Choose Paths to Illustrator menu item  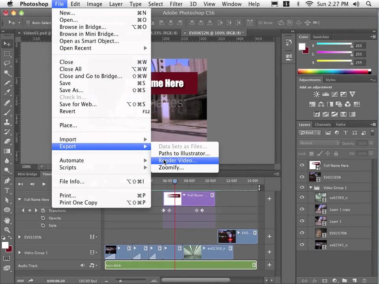[185, 153]
